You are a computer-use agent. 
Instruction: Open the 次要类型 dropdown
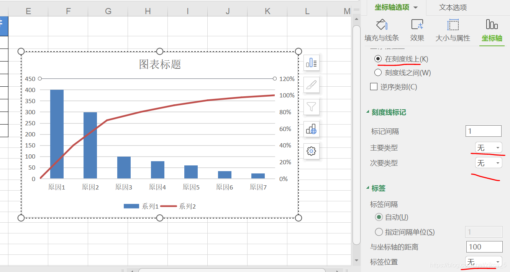pos(488,163)
